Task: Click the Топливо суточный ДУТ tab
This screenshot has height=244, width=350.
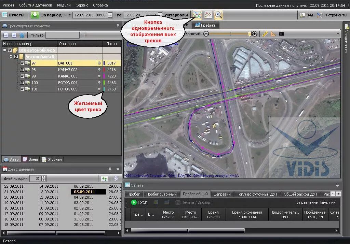Action: click(x=257, y=194)
